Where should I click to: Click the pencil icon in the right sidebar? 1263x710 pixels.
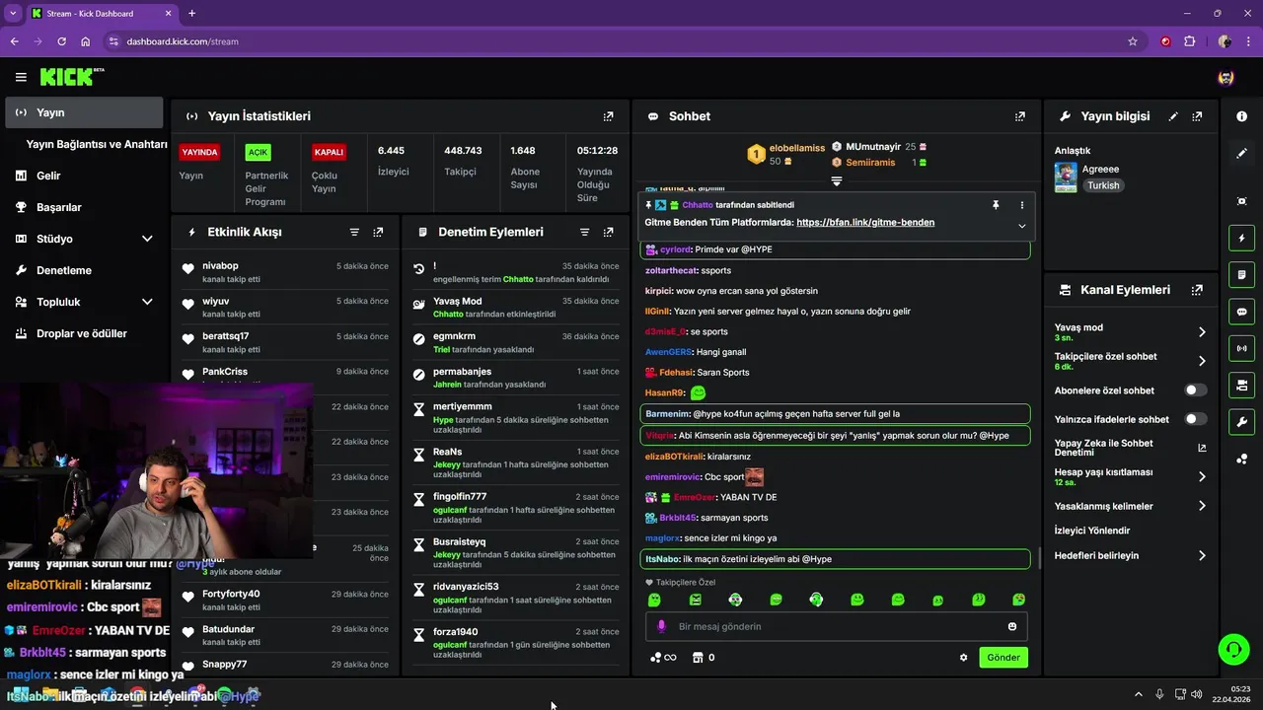(x=1241, y=154)
